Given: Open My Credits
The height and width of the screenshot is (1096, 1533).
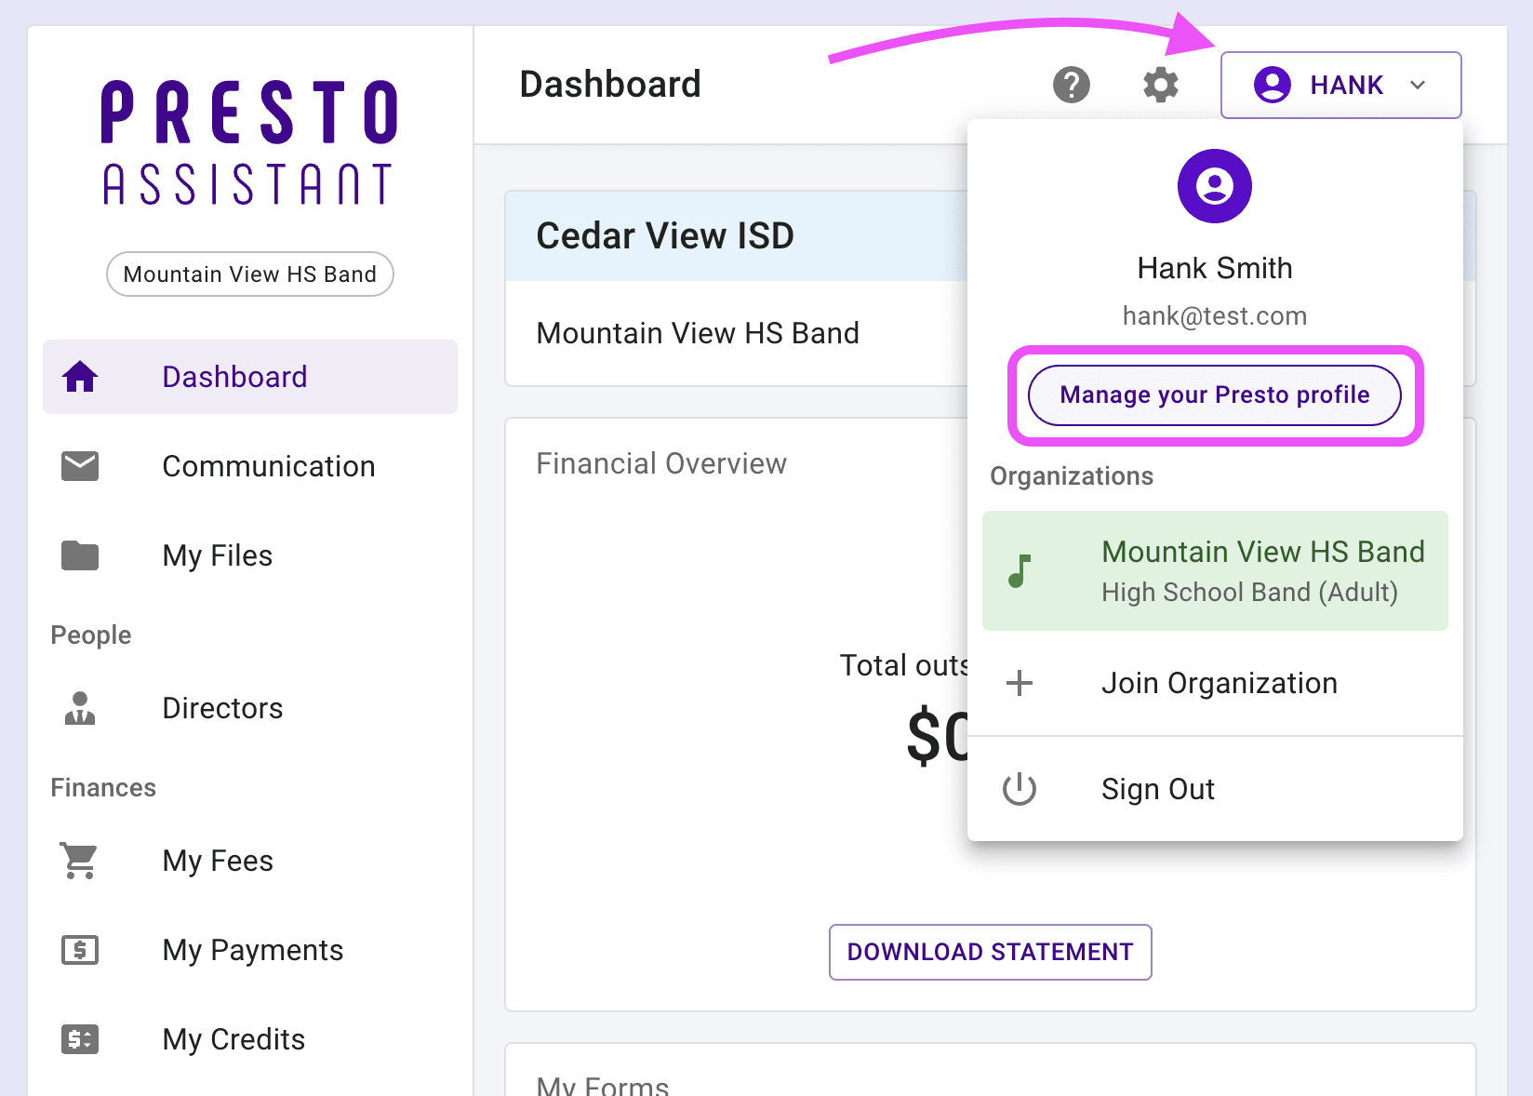Looking at the screenshot, I should tap(250, 1039).
